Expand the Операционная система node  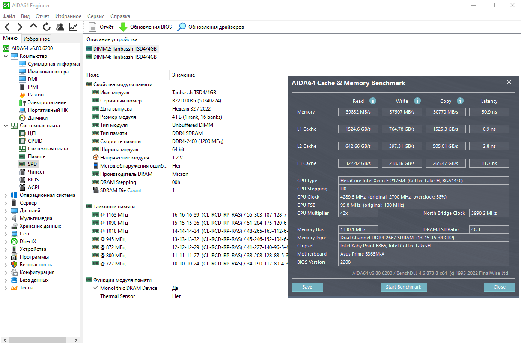pyautogui.click(x=6, y=195)
